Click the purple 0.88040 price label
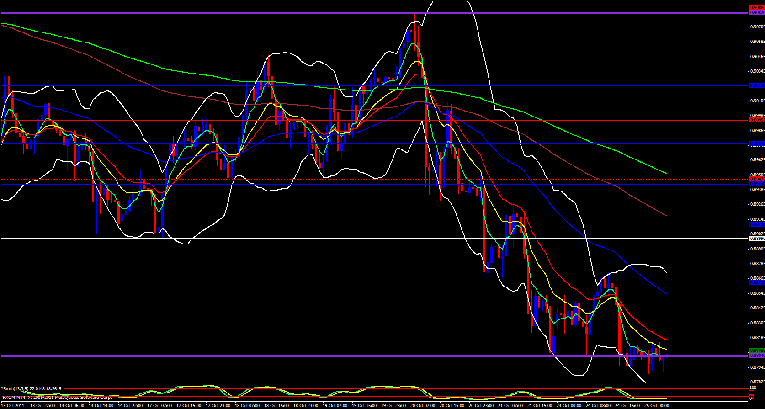Viewport: 765px width, 409px height. pos(756,356)
